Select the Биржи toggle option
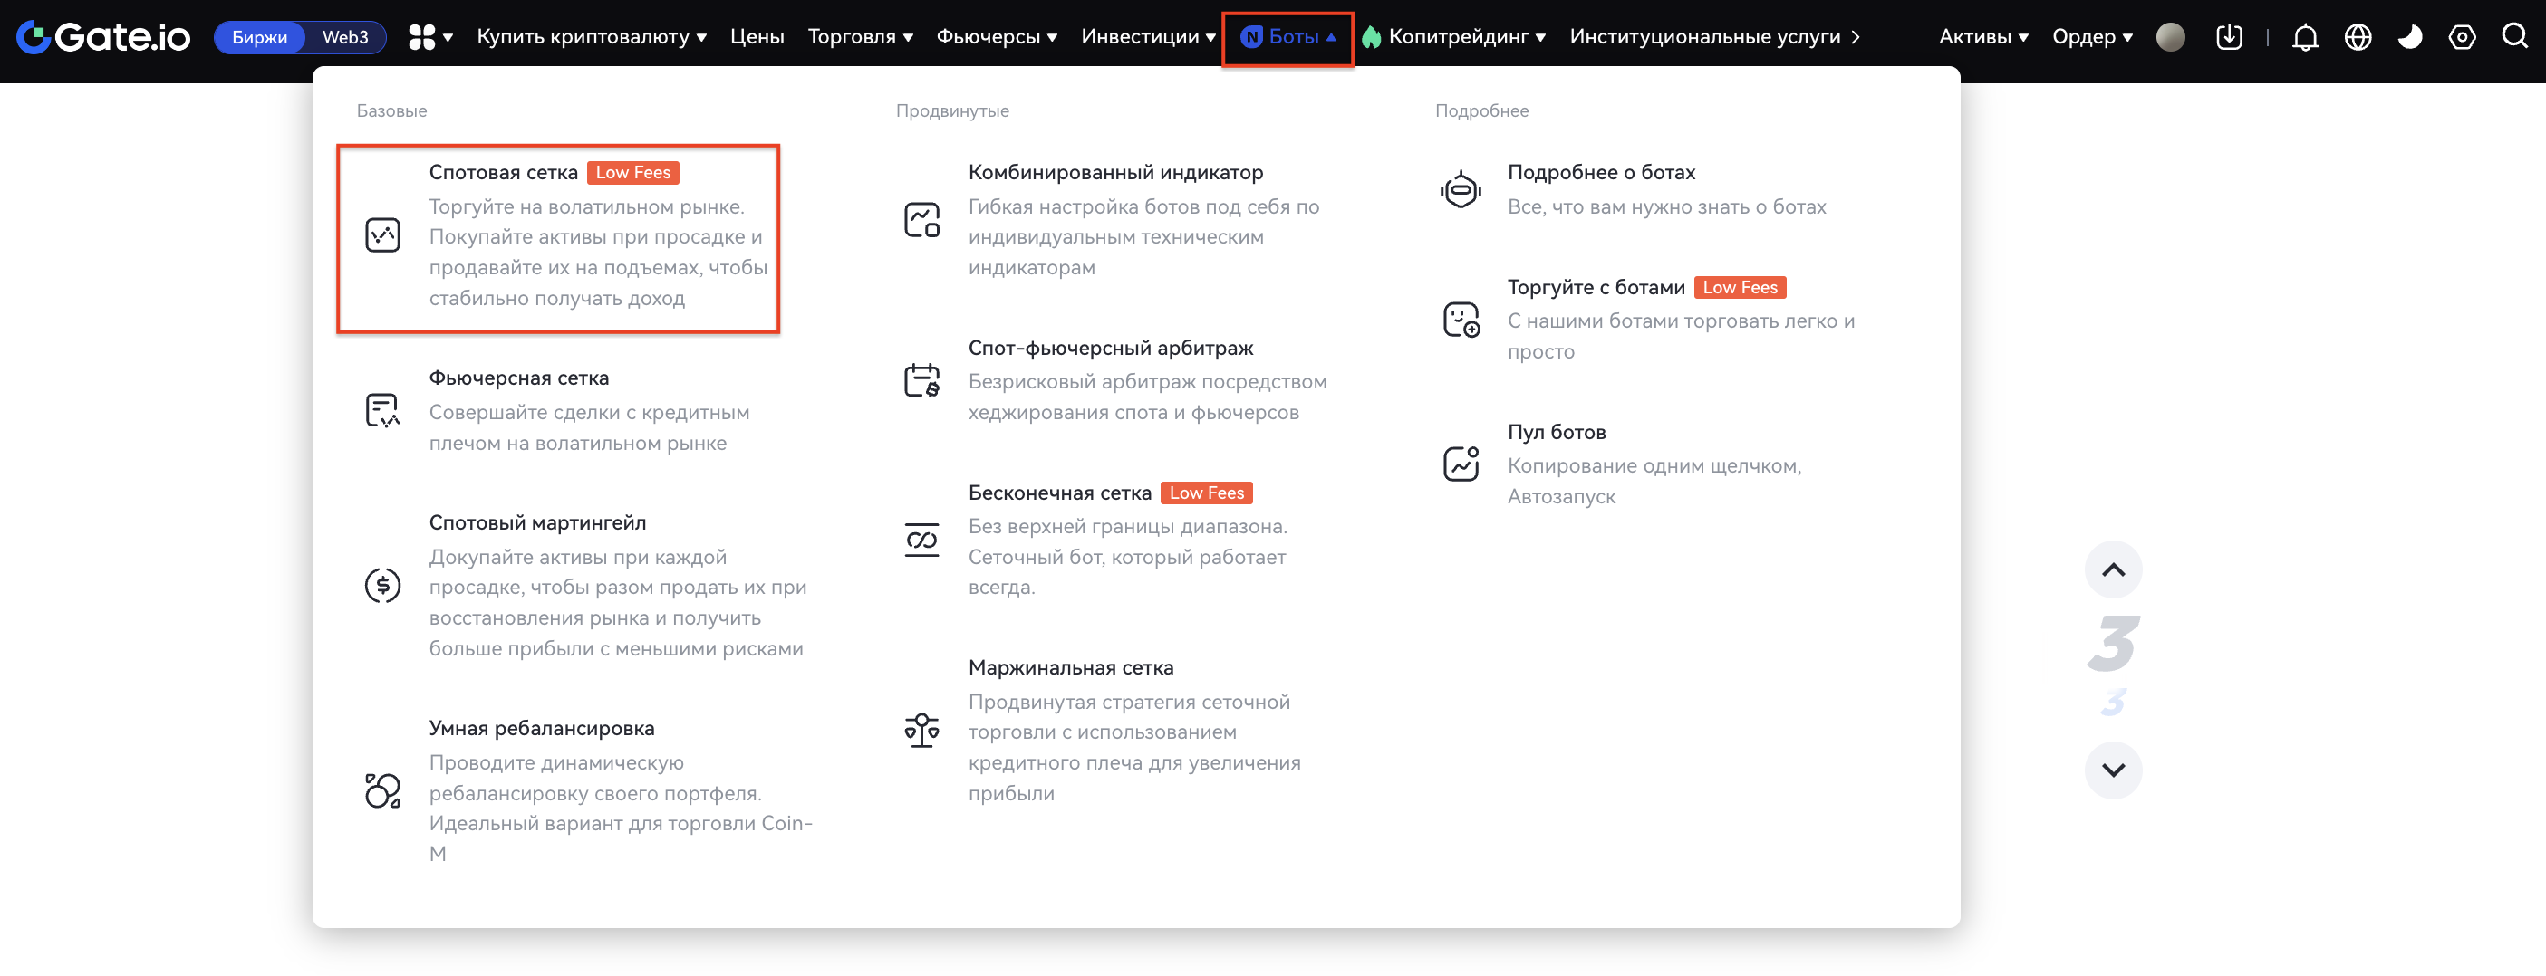 point(259,37)
